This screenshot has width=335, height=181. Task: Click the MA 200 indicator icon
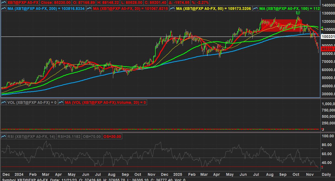[4, 9]
